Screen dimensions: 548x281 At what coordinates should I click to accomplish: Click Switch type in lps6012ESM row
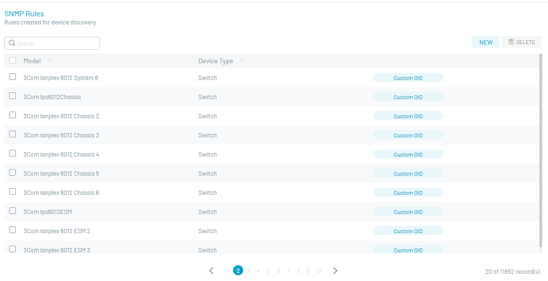[x=208, y=212]
